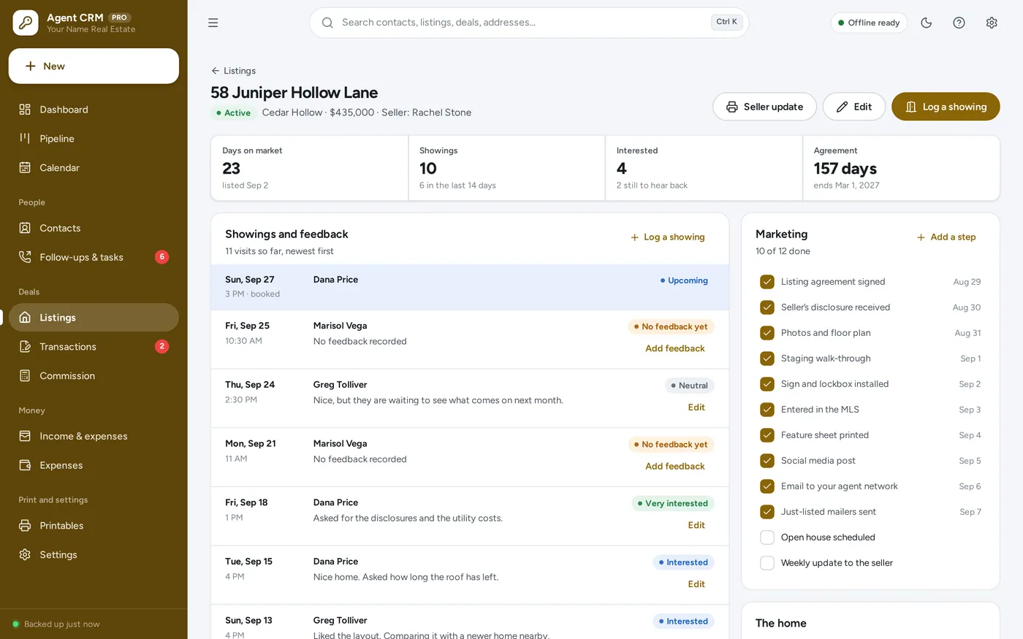This screenshot has height=639, width=1023.
Task: Select the Sun, Sep 27 Dana Price row
Action: click(470, 287)
